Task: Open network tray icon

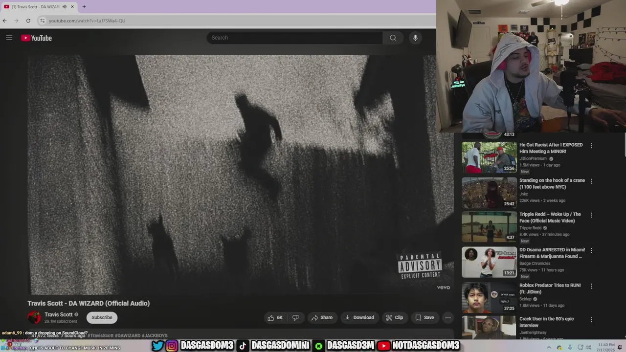Action: coord(580,347)
